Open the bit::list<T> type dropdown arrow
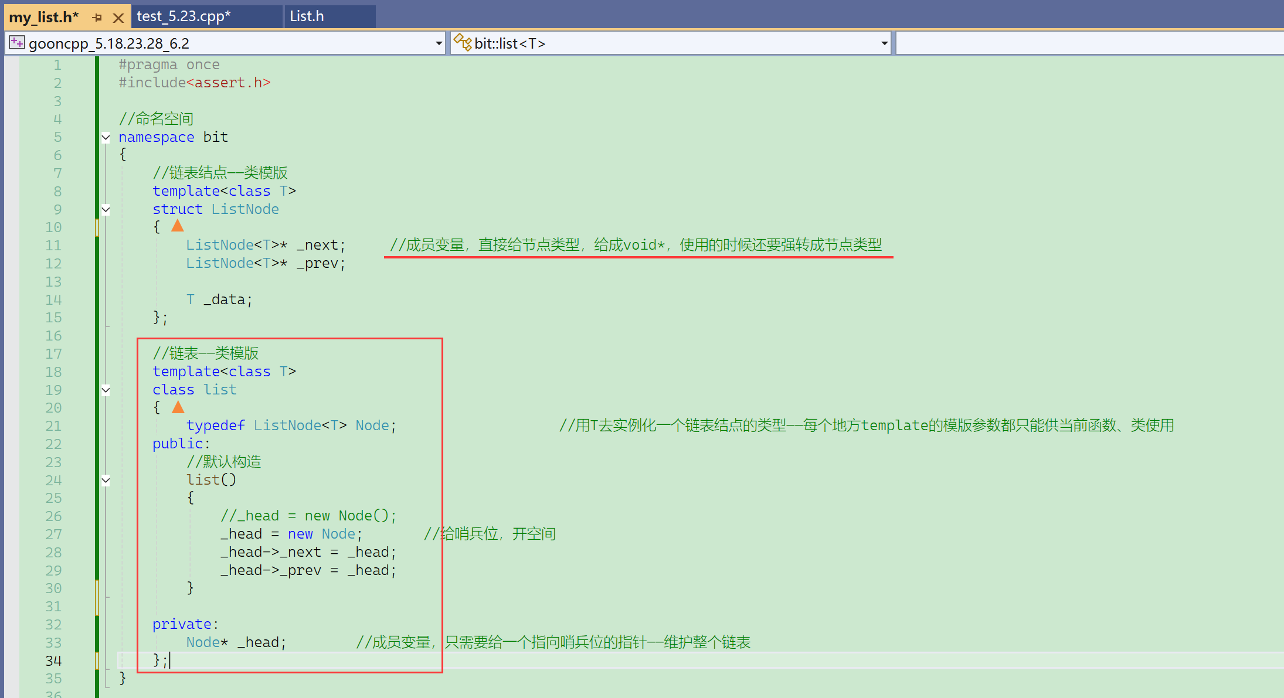This screenshot has height=698, width=1284. pos(884,43)
